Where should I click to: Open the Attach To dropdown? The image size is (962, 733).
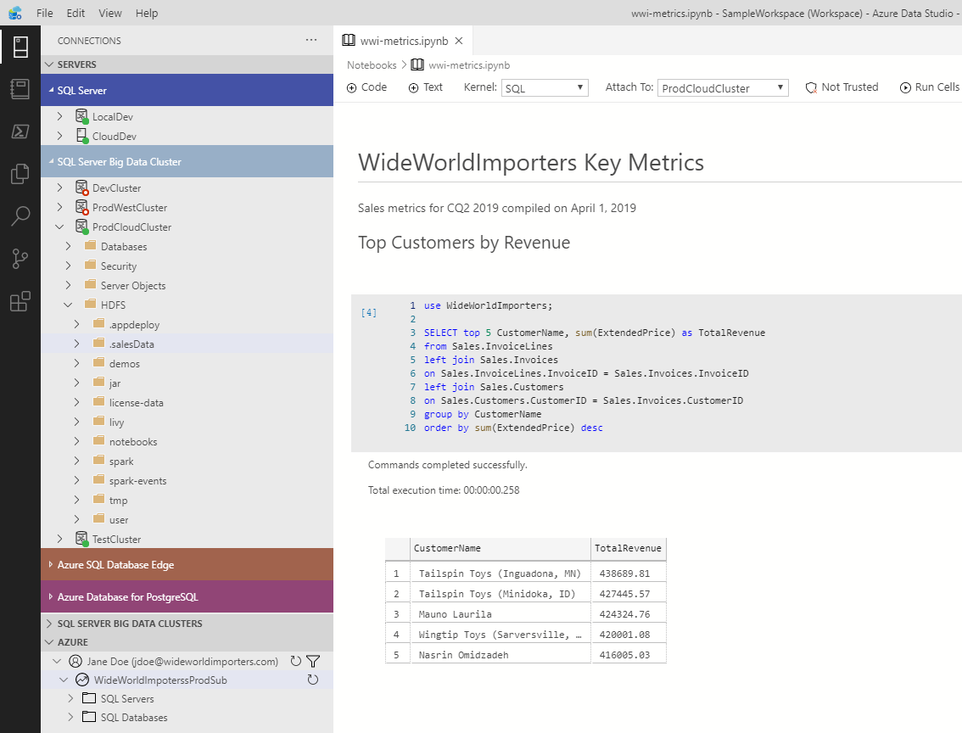(722, 87)
